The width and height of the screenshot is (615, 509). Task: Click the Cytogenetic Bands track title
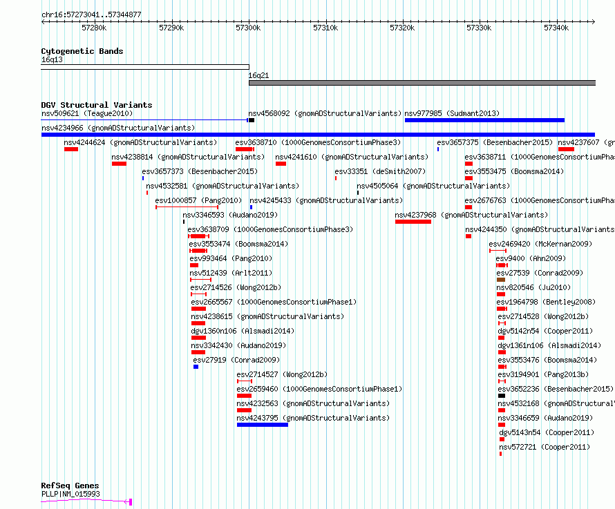(82, 51)
